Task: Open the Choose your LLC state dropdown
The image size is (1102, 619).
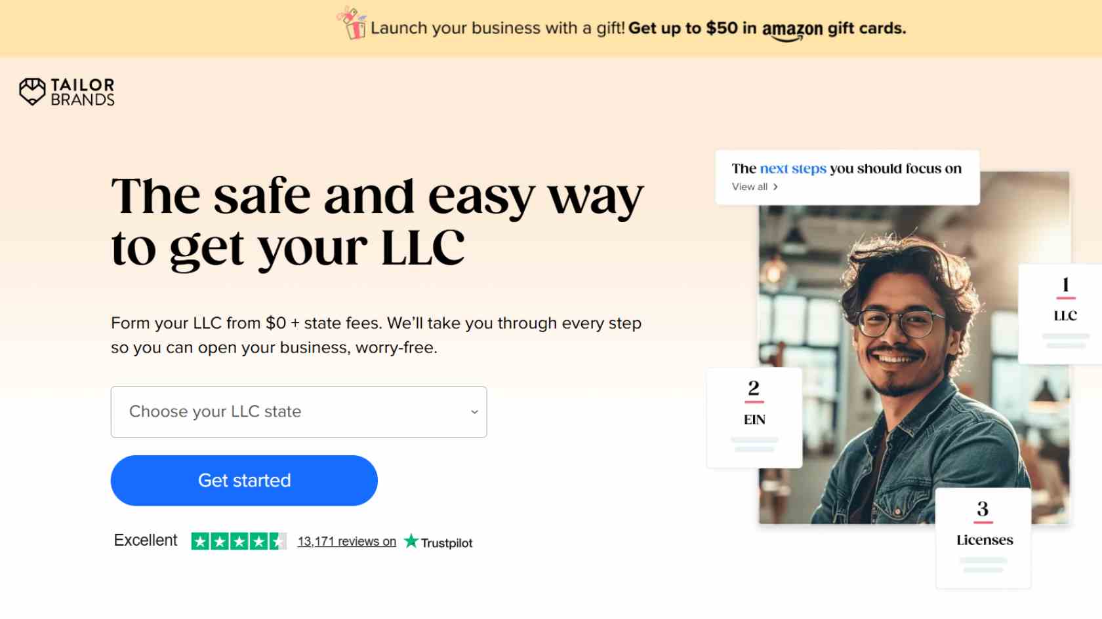Action: (298, 412)
